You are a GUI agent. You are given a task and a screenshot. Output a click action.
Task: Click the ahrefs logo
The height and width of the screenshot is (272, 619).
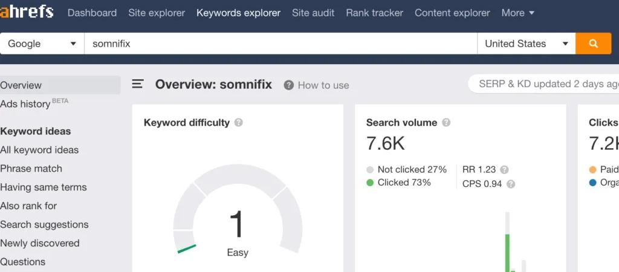[27, 12]
